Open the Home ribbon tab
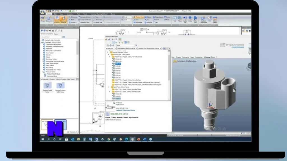 coord(49,14)
